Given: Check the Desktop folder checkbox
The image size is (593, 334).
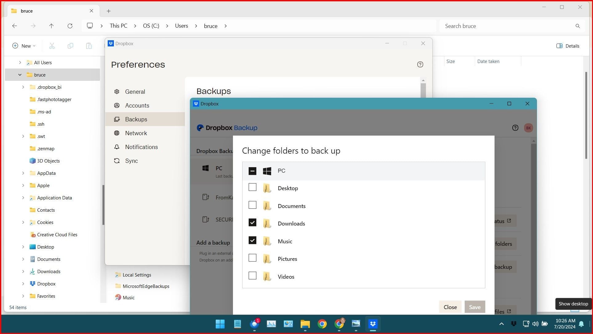Looking at the screenshot, I should 252,187.
